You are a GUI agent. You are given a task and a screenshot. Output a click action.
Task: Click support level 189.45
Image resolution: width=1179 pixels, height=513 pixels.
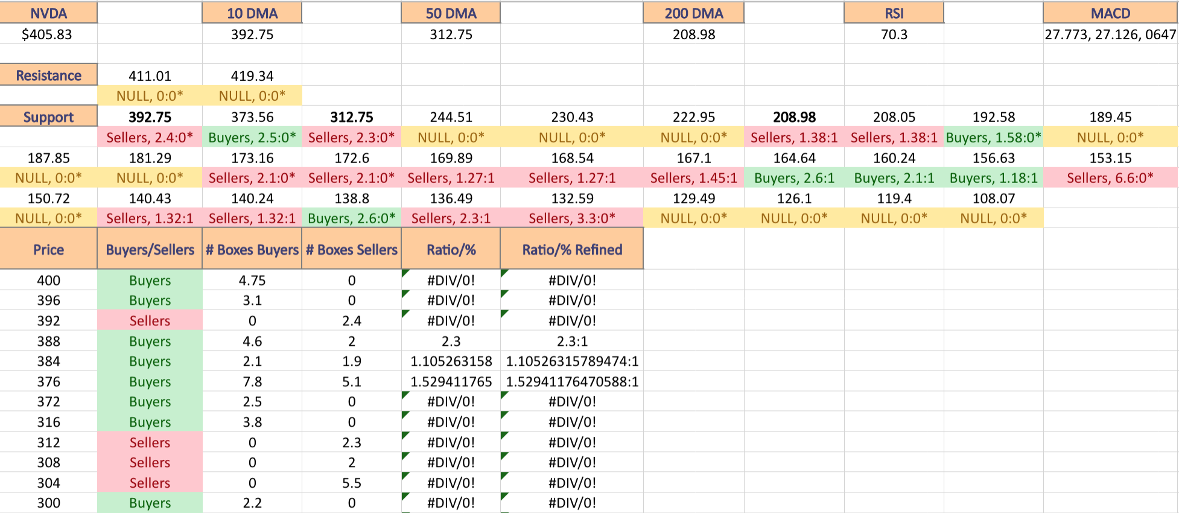pyautogui.click(x=1110, y=117)
